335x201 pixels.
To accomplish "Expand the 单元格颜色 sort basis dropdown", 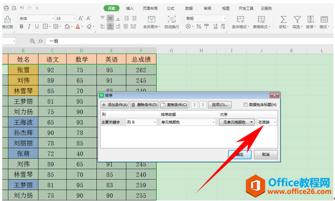I will pyautogui.click(x=188, y=122).
